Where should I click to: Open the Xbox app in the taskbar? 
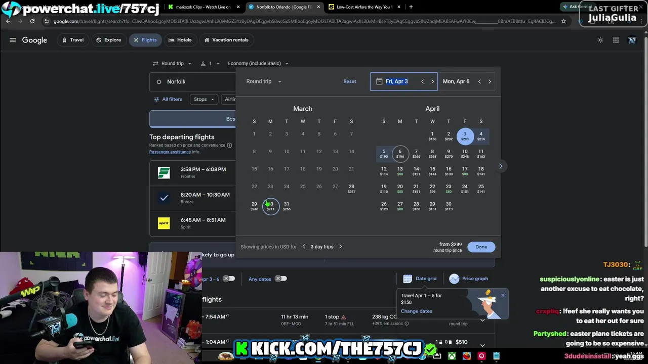point(452,356)
